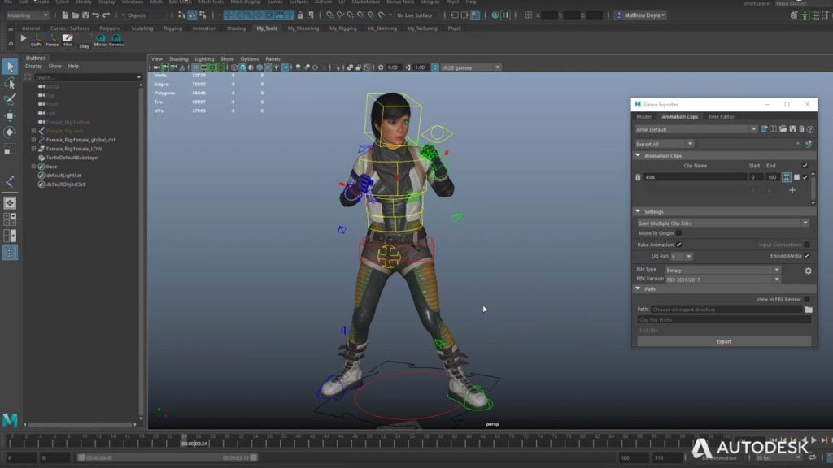This screenshot has height=468, width=833.
Task: Open FBX settings gear icon
Action: pyautogui.click(x=808, y=271)
